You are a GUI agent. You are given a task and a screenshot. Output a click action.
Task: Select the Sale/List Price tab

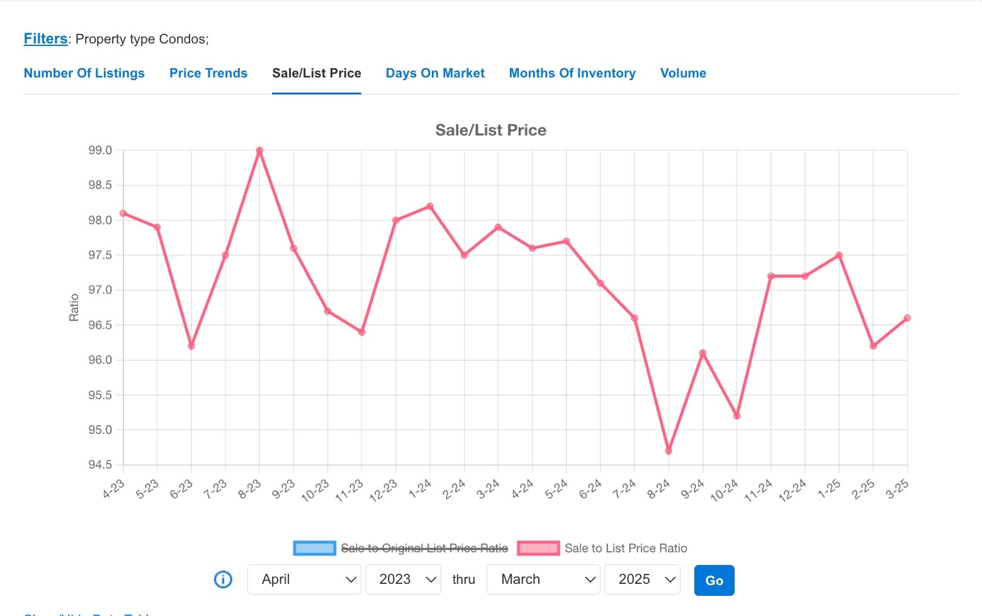(x=317, y=73)
